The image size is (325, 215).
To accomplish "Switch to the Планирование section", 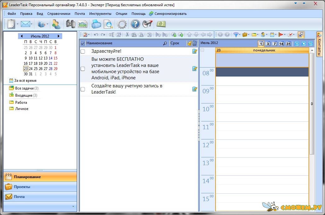I will pyautogui.click(x=40, y=177).
